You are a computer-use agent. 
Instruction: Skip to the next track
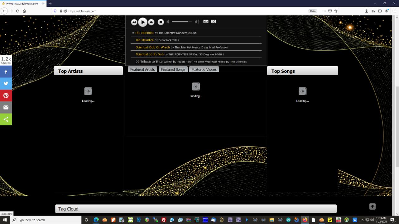click(151, 22)
